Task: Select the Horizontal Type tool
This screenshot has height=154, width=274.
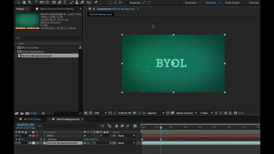Action: click(x=65, y=2)
